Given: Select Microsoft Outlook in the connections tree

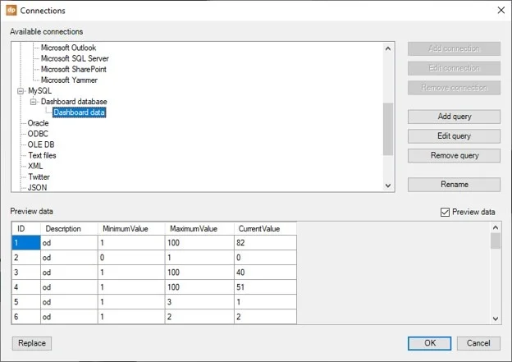Looking at the screenshot, I should (68, 48).
